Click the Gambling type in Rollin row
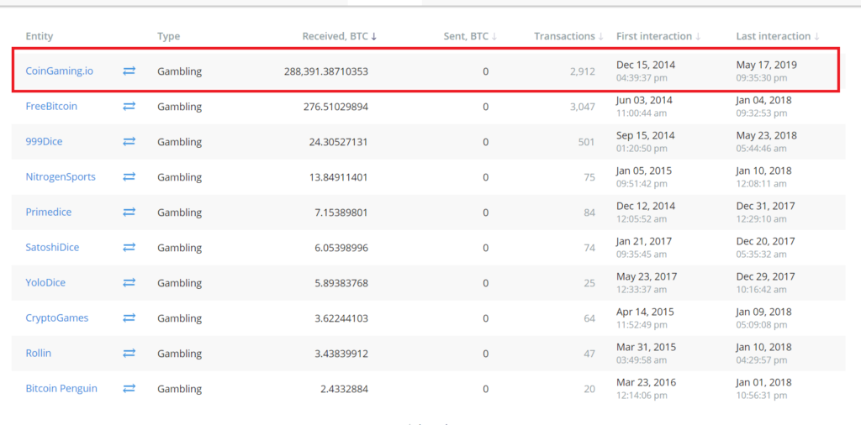 click(x=180, y=354)
